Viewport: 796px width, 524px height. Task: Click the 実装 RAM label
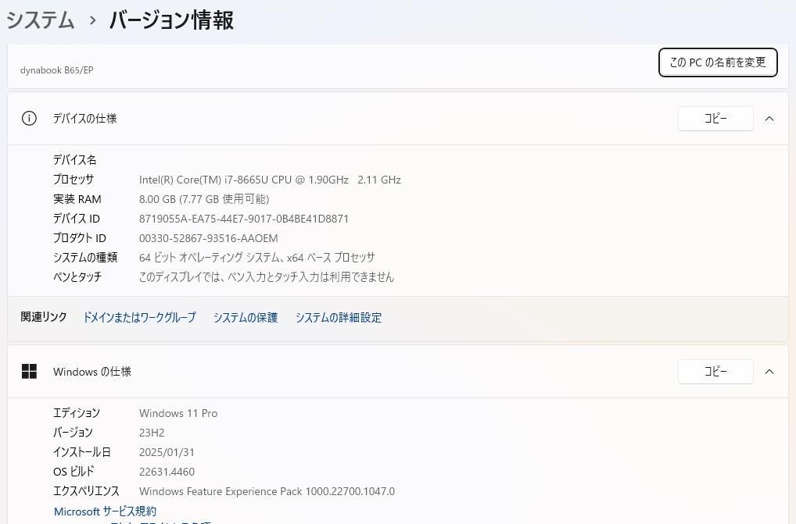[77, 199]
